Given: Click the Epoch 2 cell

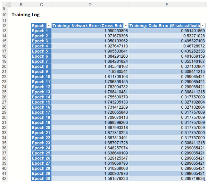Looking at the screenshot, I should (x=41, y=36).
